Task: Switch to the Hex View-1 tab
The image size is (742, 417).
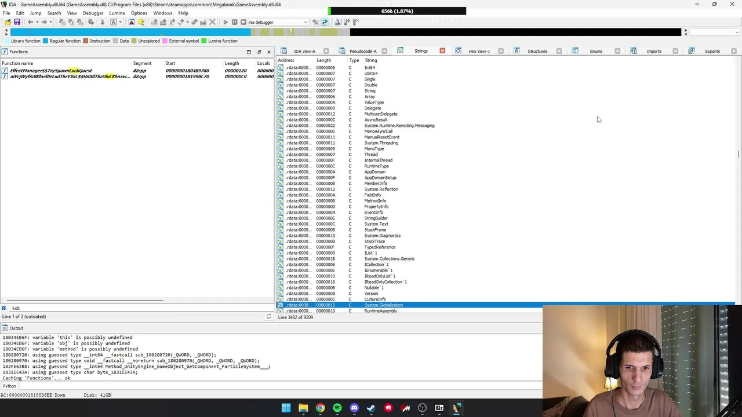Action: coord(479,51)
